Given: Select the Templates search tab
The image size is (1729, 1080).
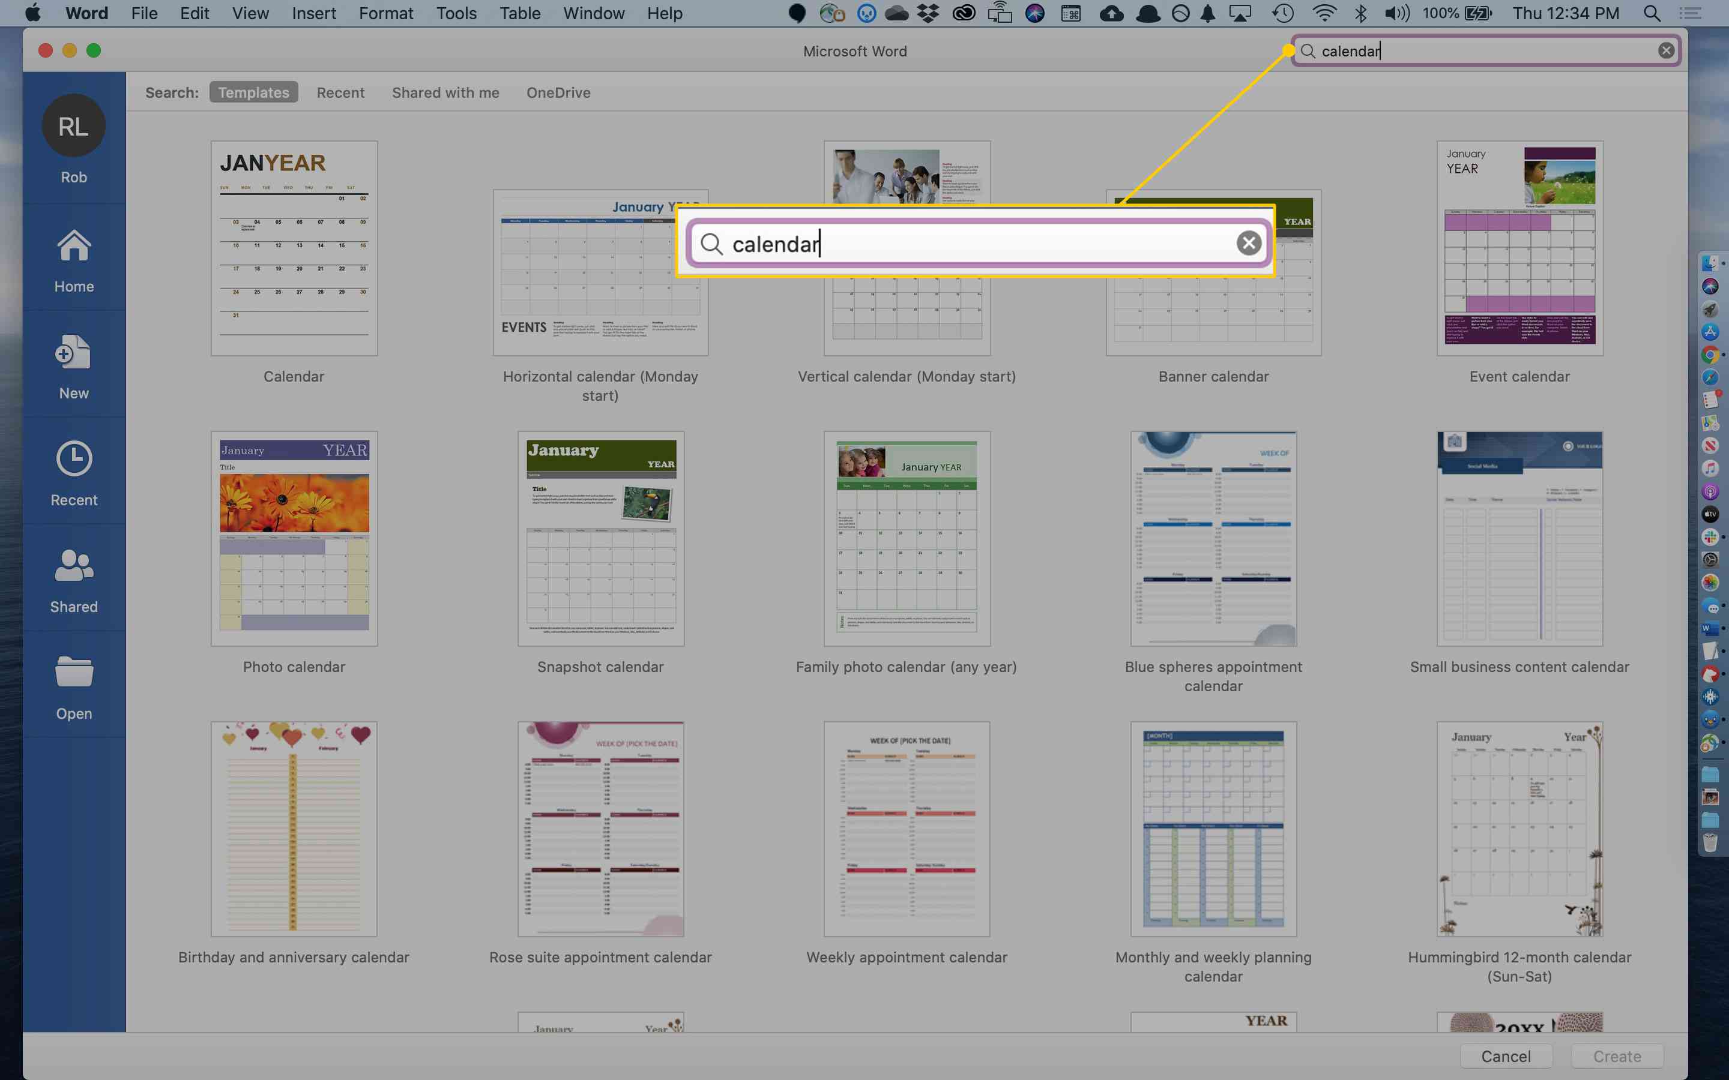Looking at the screenshot, I should (253, 92).
